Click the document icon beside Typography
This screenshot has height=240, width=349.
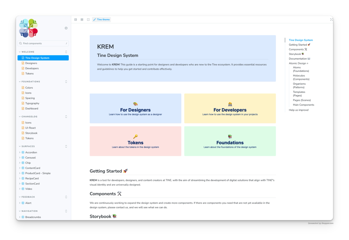click(x=23, y=103)
